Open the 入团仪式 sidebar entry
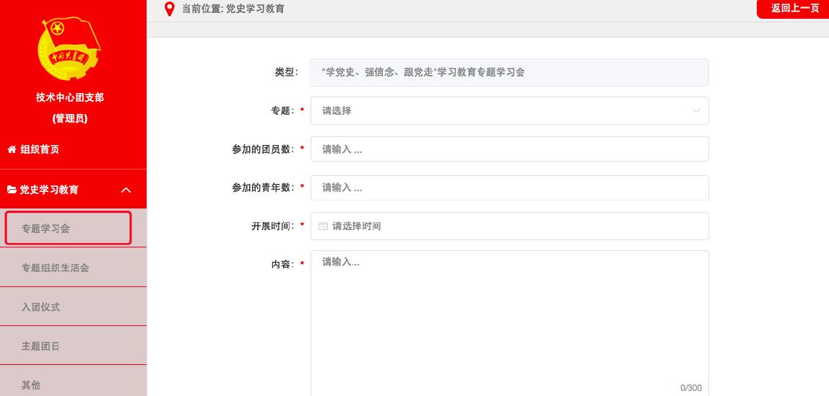829x396 pixels. point(41,307)
